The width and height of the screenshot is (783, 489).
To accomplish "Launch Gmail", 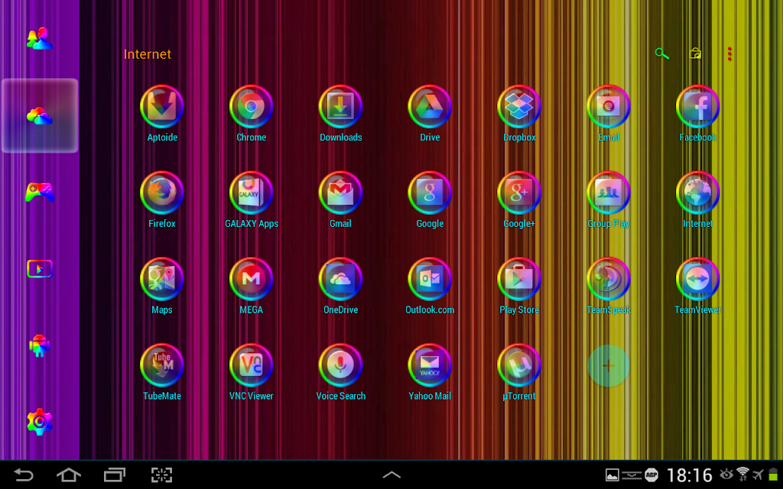I will coord(340,193).
